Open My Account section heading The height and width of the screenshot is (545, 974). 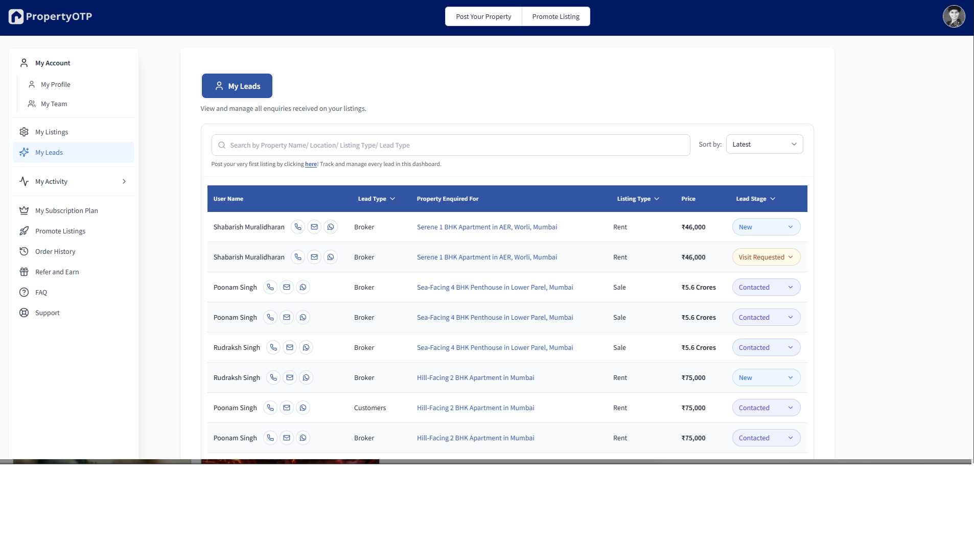pyautogui.click(x=53, y=63)
